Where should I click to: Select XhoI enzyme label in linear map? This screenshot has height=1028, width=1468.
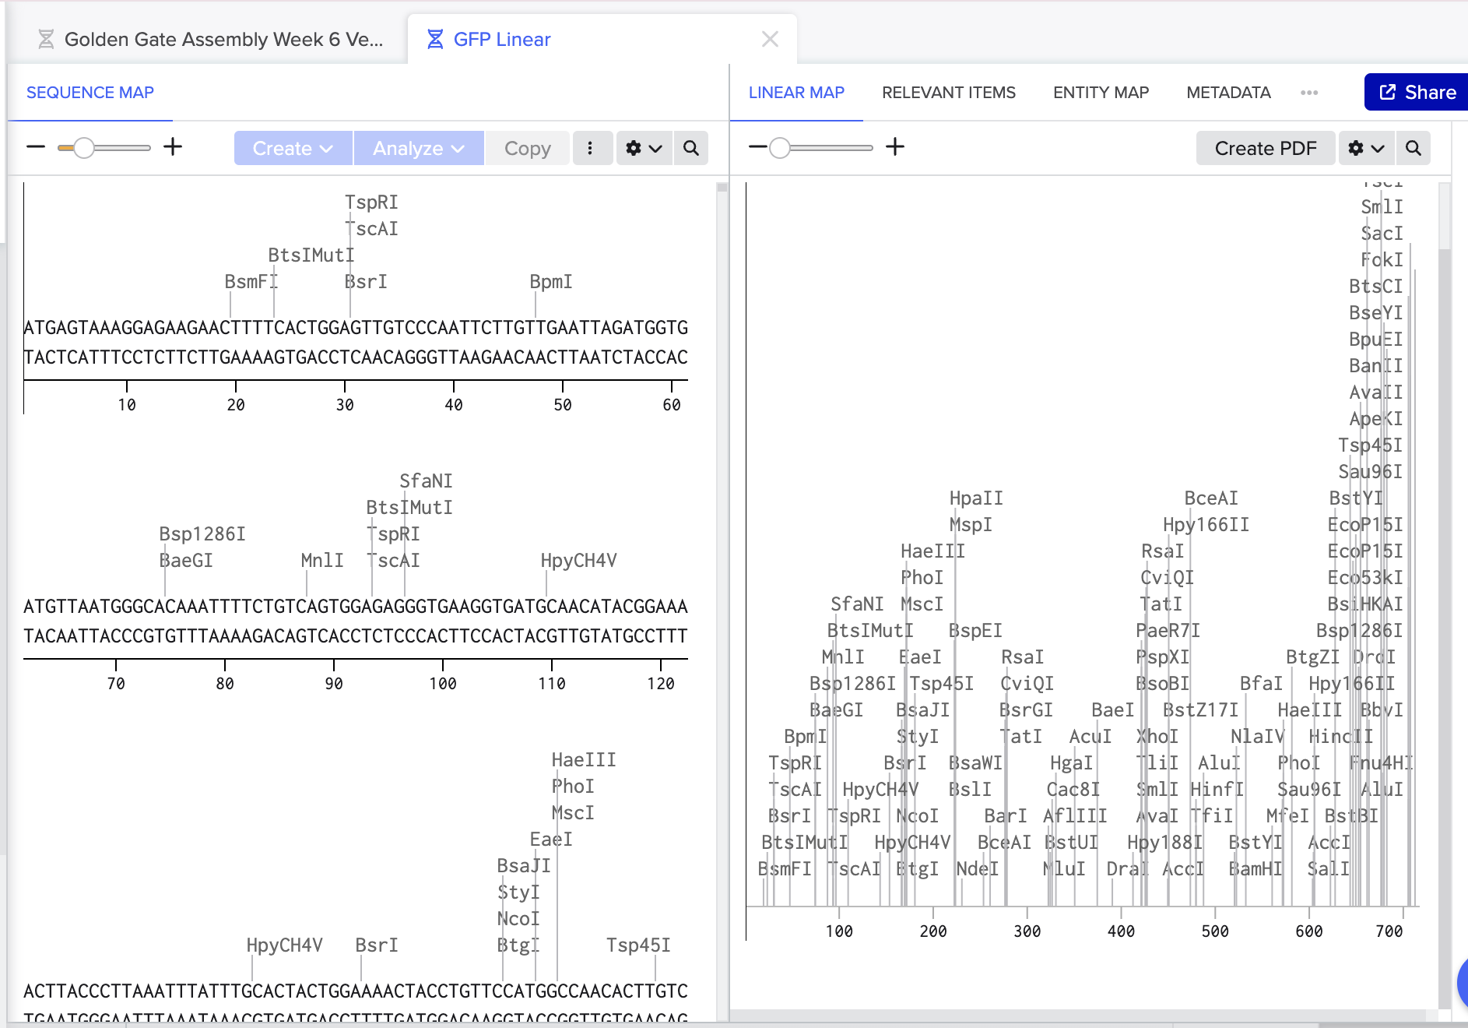pos(1157,737)
